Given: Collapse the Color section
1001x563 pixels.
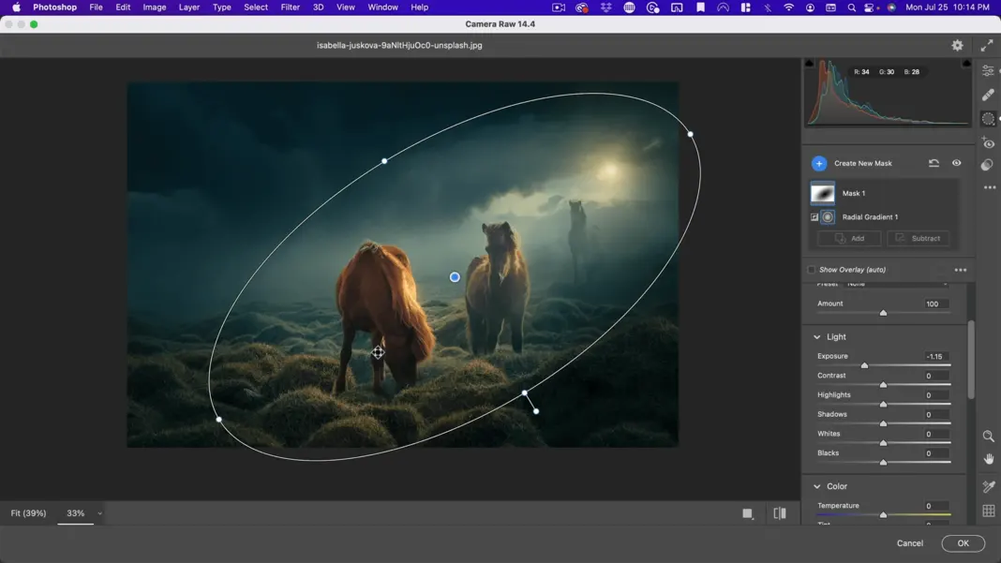Looking at the screenshot, I should [816, 486].
